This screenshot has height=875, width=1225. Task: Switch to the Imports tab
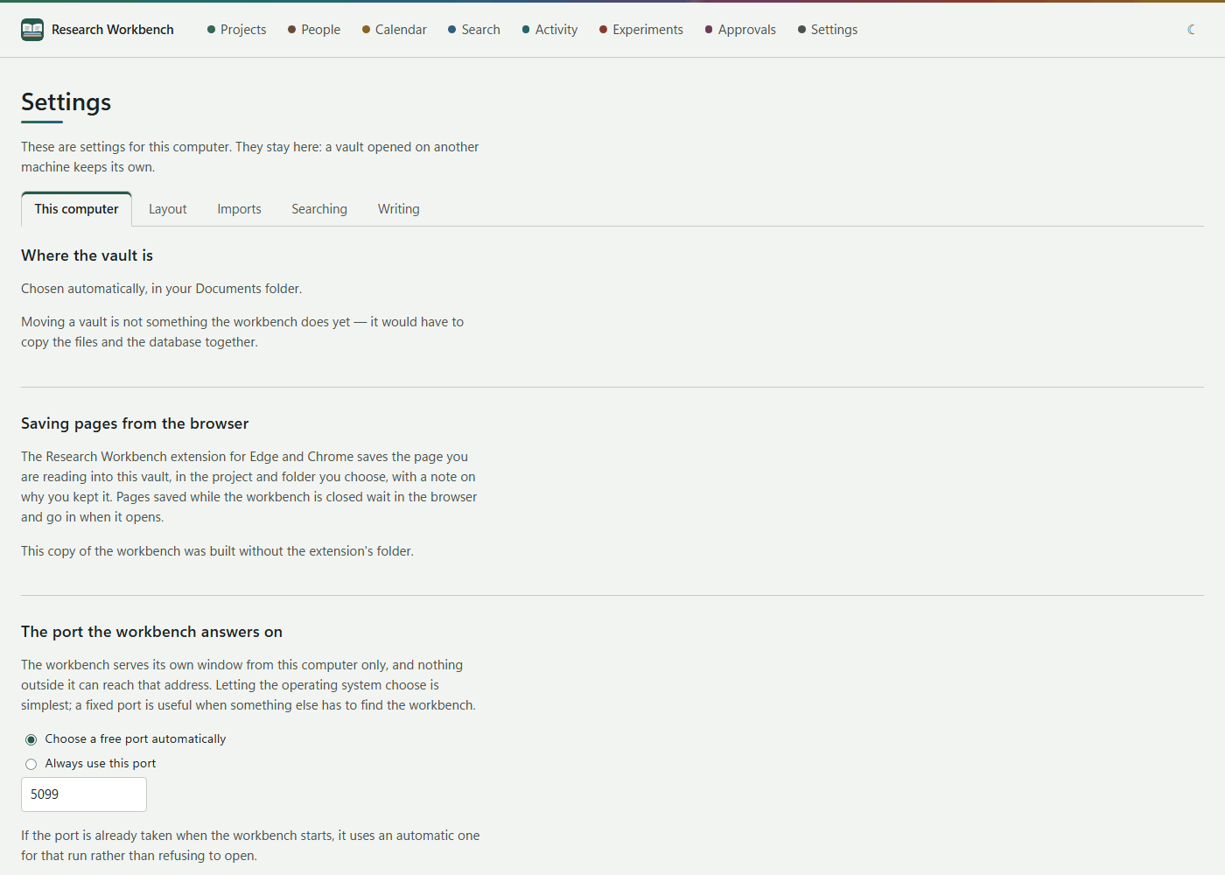point(240,209)
